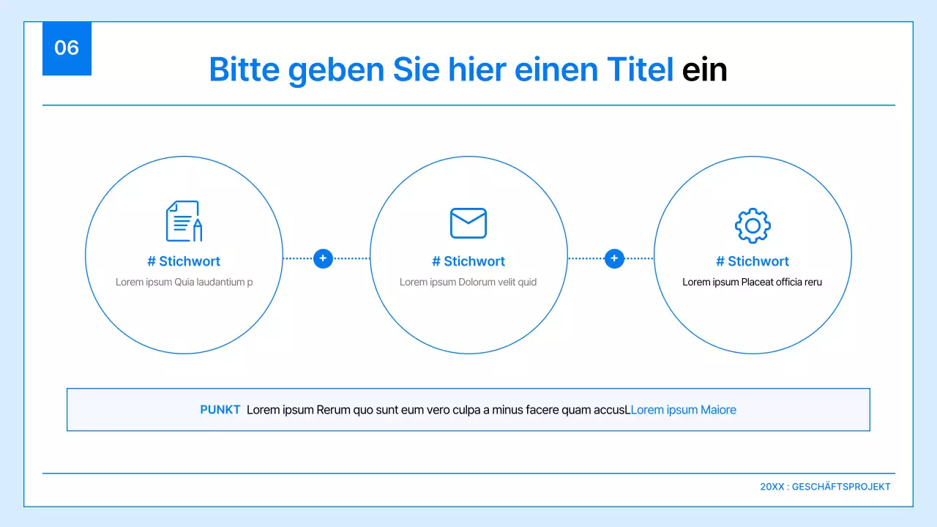
Task: Click the Lorem ipsum Dolorum velit quid caption
Action: pos(468,282)
